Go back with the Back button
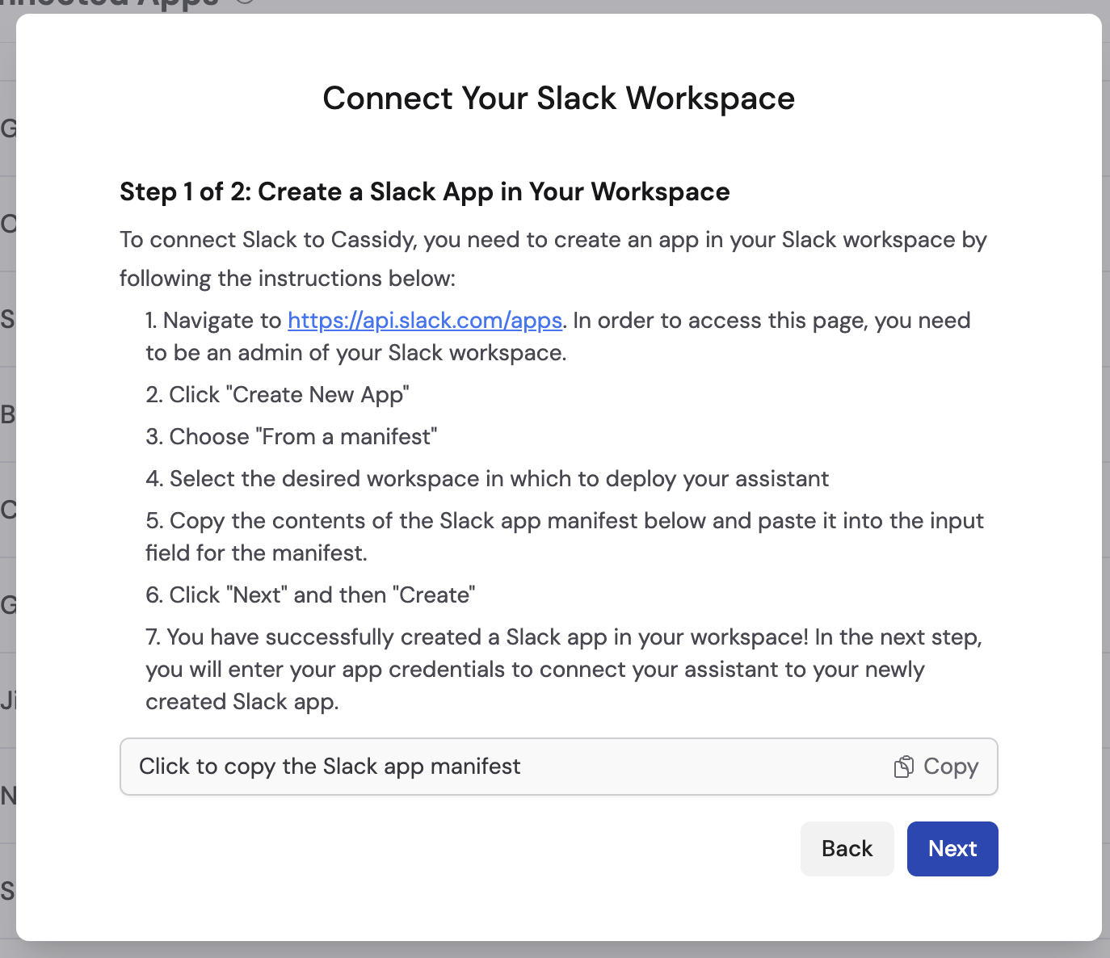The height and width of the screenshot is (958, 1110). [x=847, y=848]
